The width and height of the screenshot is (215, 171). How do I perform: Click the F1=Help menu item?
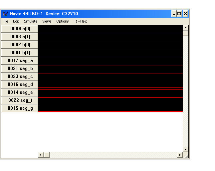80,21
